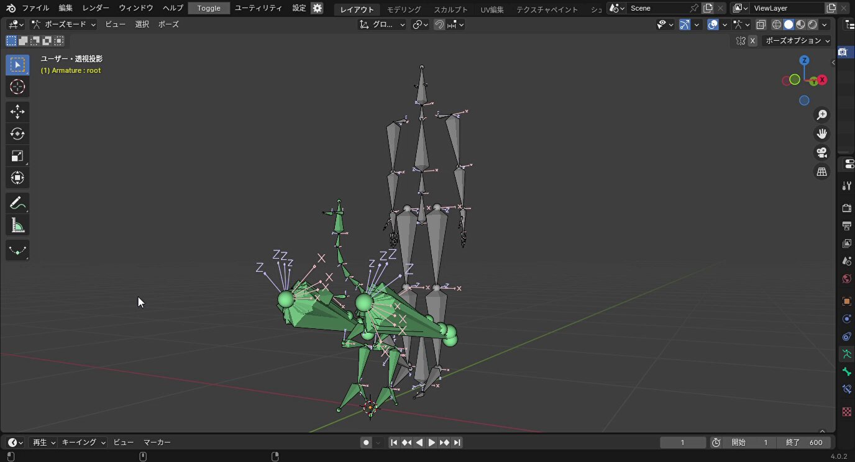Open the Render menu

[96, 8]
